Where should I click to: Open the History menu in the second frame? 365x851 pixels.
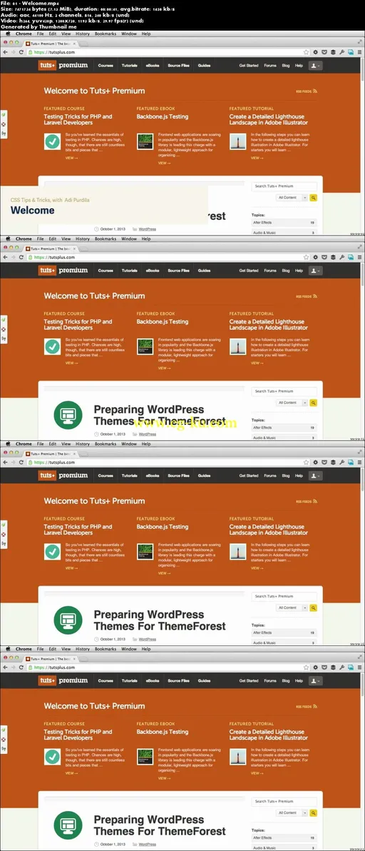[83, 238]
